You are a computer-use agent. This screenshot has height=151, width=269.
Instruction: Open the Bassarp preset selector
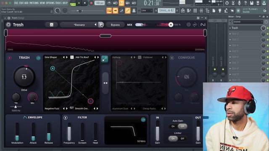coord(79,25)
